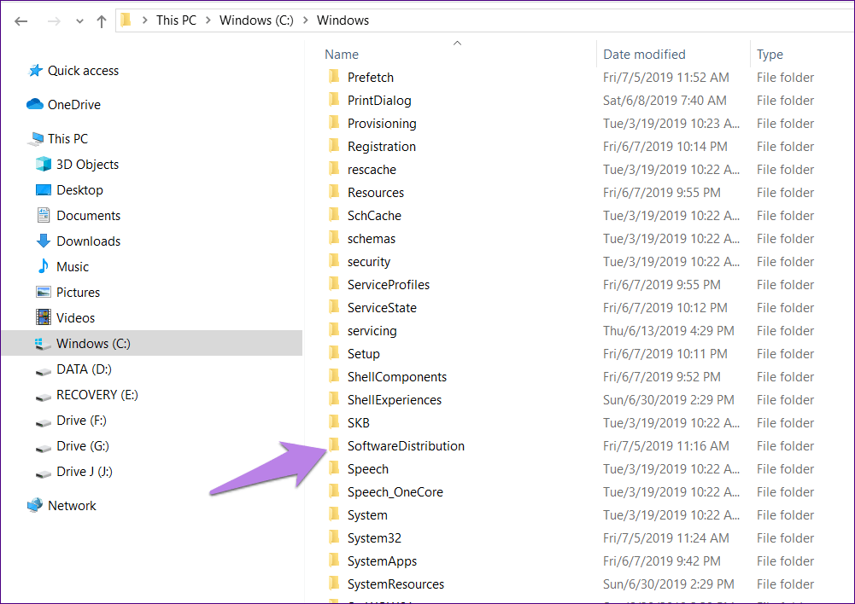Select the SystemResources folder

(x=395, y=584)
